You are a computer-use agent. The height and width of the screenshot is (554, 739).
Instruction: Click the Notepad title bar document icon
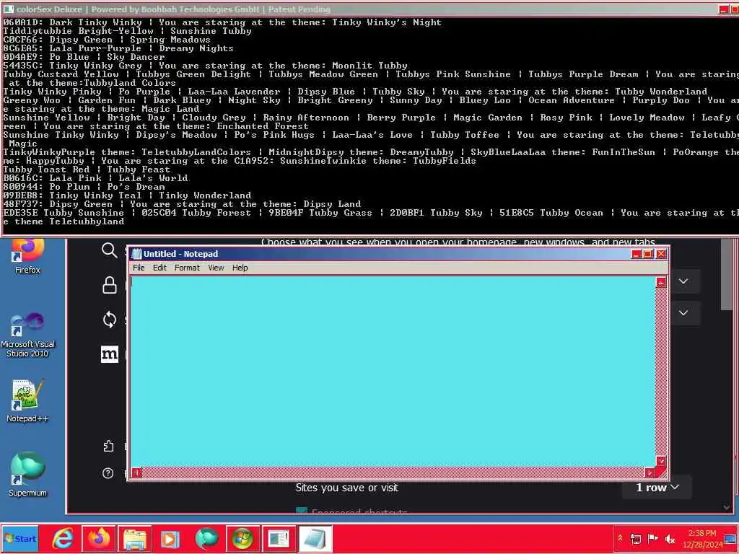136,254
